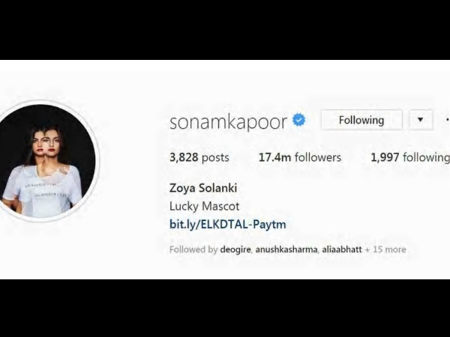Screen dimensions: 450x337
Task: View the 3,828 posts count
Action: tap(199, 157)
